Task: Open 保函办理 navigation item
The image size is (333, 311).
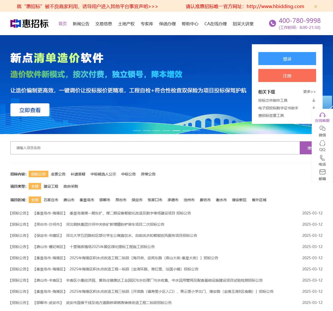Action: pyautogui.click(x=168, y=24)
